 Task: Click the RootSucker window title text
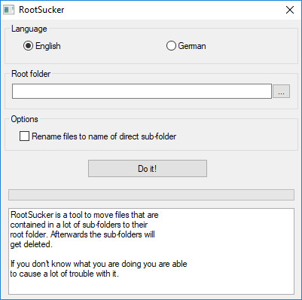coord(41,10)
